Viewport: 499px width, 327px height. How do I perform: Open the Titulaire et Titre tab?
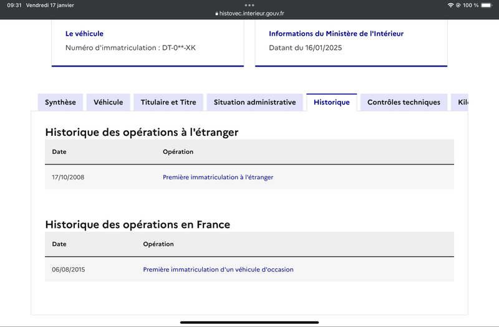pyautogui.click(x=168, y=102)
